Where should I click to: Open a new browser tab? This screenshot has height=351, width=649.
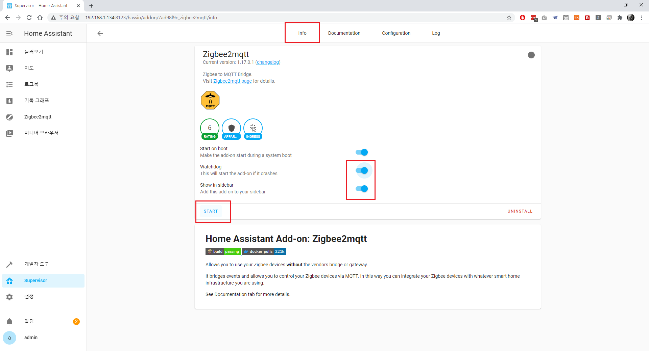(x=91, y=6)
